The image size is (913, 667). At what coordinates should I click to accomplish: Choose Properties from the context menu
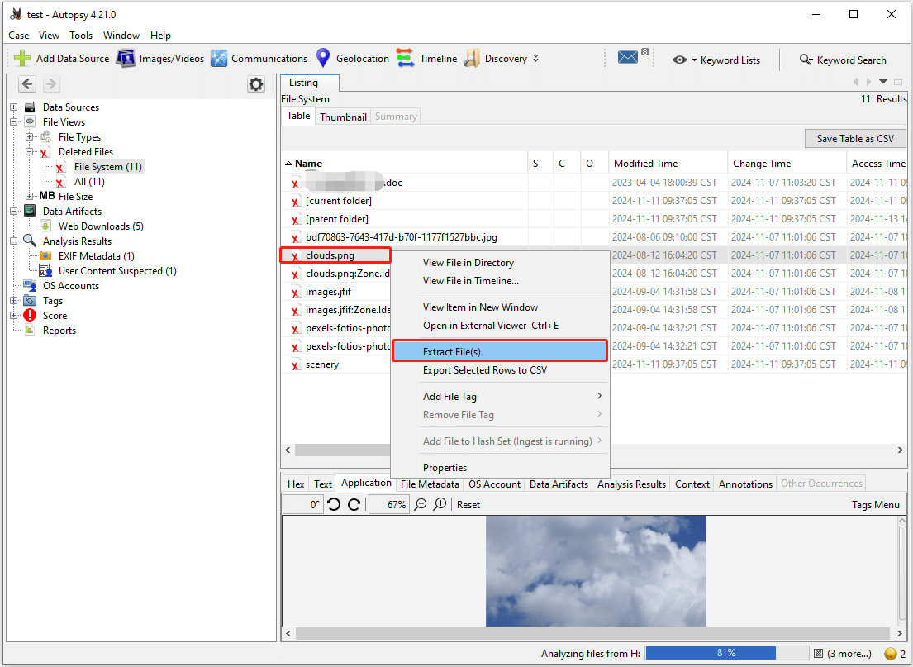pyautogui.click(x=500, y=467)
